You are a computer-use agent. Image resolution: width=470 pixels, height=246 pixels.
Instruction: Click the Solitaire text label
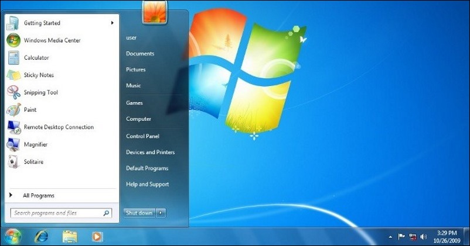[33, 162]
